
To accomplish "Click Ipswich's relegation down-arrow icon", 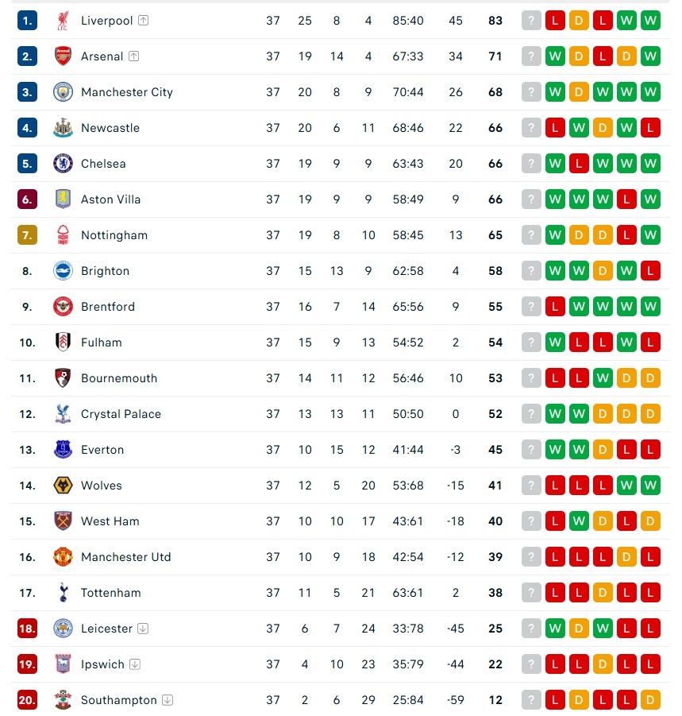I will (135, 664).
